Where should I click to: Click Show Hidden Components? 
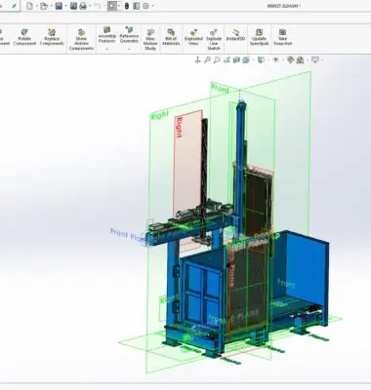coord(81,40)
